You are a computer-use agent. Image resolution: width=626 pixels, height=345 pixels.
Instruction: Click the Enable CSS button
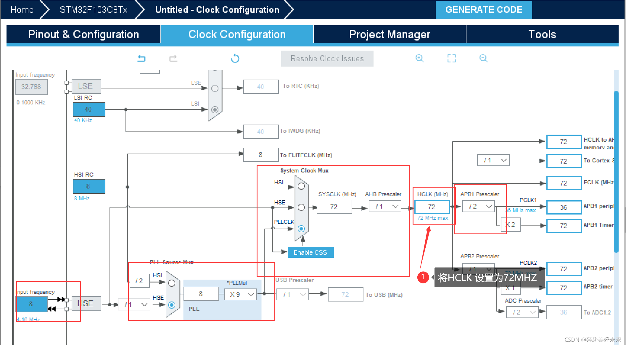pos(310,252)
